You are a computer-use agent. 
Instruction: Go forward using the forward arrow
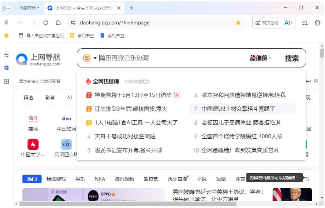tap(34, 23)
